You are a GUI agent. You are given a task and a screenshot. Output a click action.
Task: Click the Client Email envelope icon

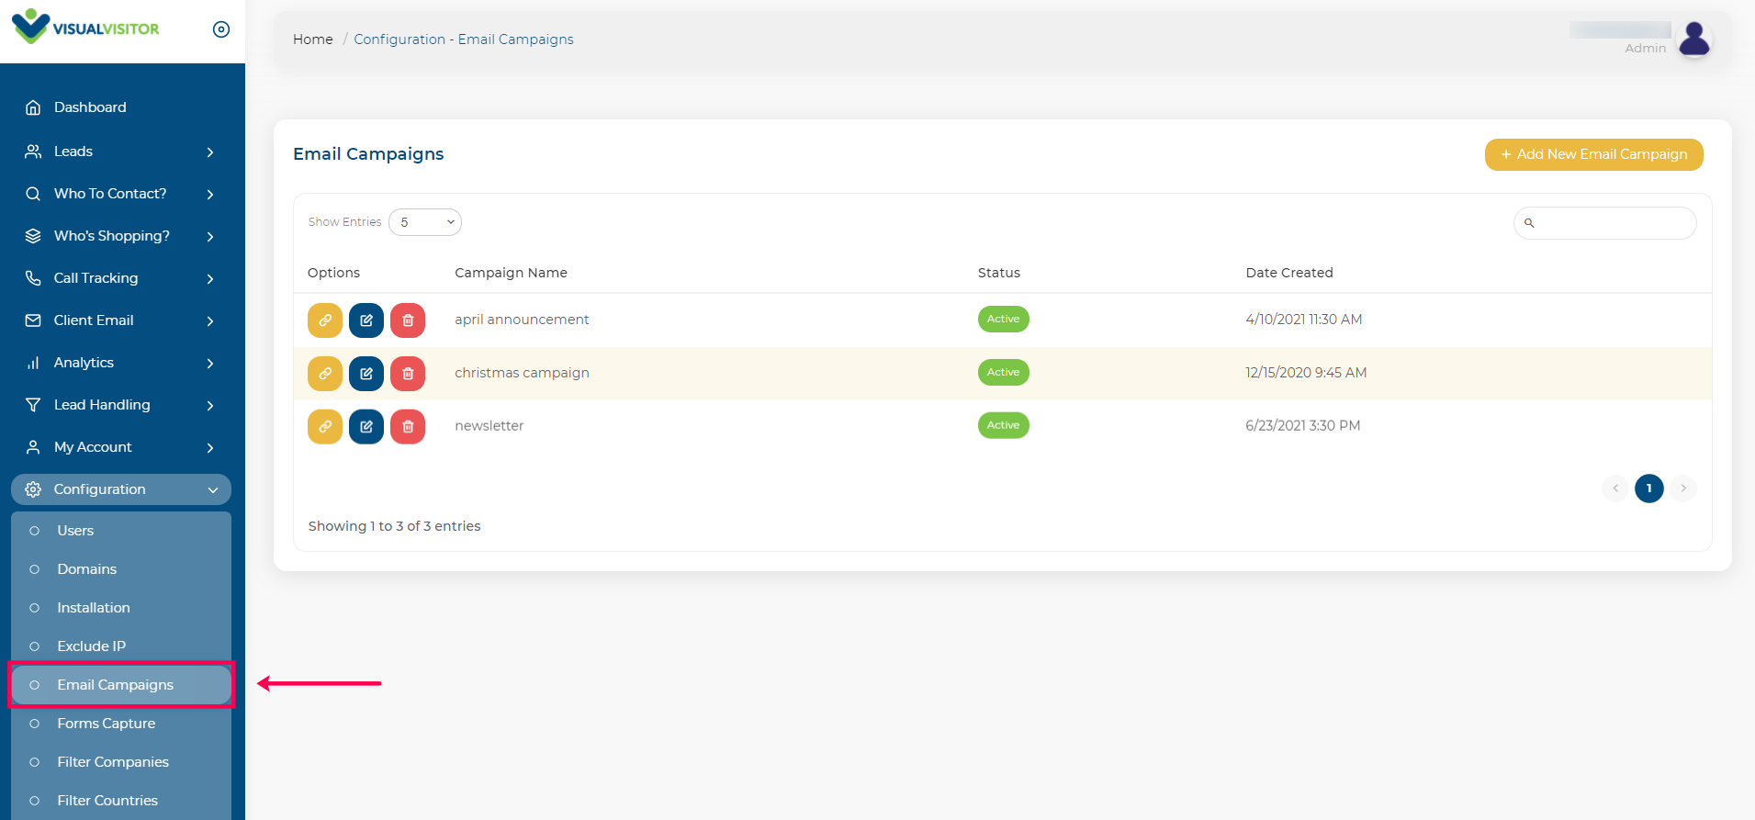pyautogui.click(x=33, y=320)
